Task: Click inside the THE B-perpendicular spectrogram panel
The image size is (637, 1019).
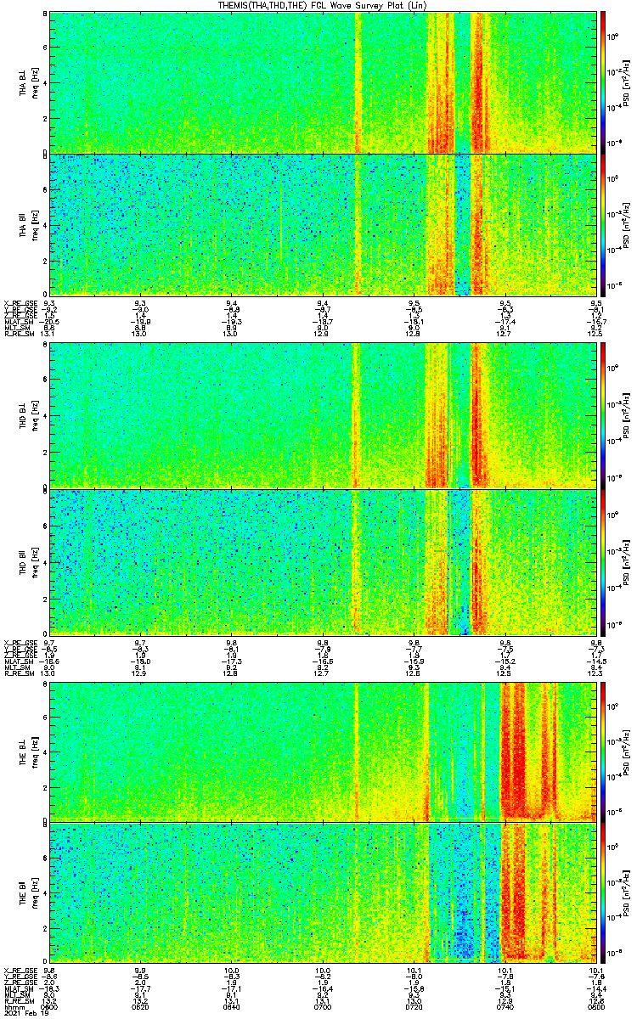Action: pos(324,751)
